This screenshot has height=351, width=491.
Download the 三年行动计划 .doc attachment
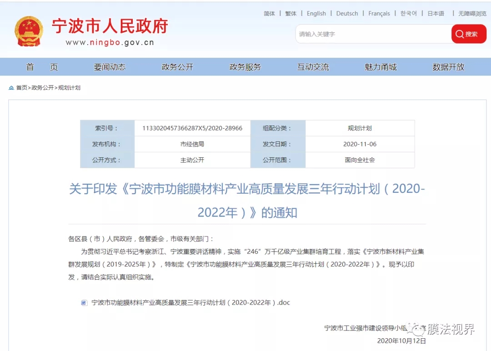[190, 303]
